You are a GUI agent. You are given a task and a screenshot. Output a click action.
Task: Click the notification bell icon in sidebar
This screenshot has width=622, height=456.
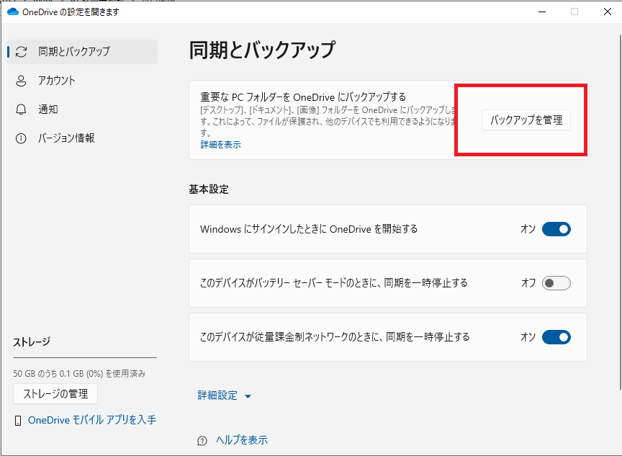[x=21, y=109]
